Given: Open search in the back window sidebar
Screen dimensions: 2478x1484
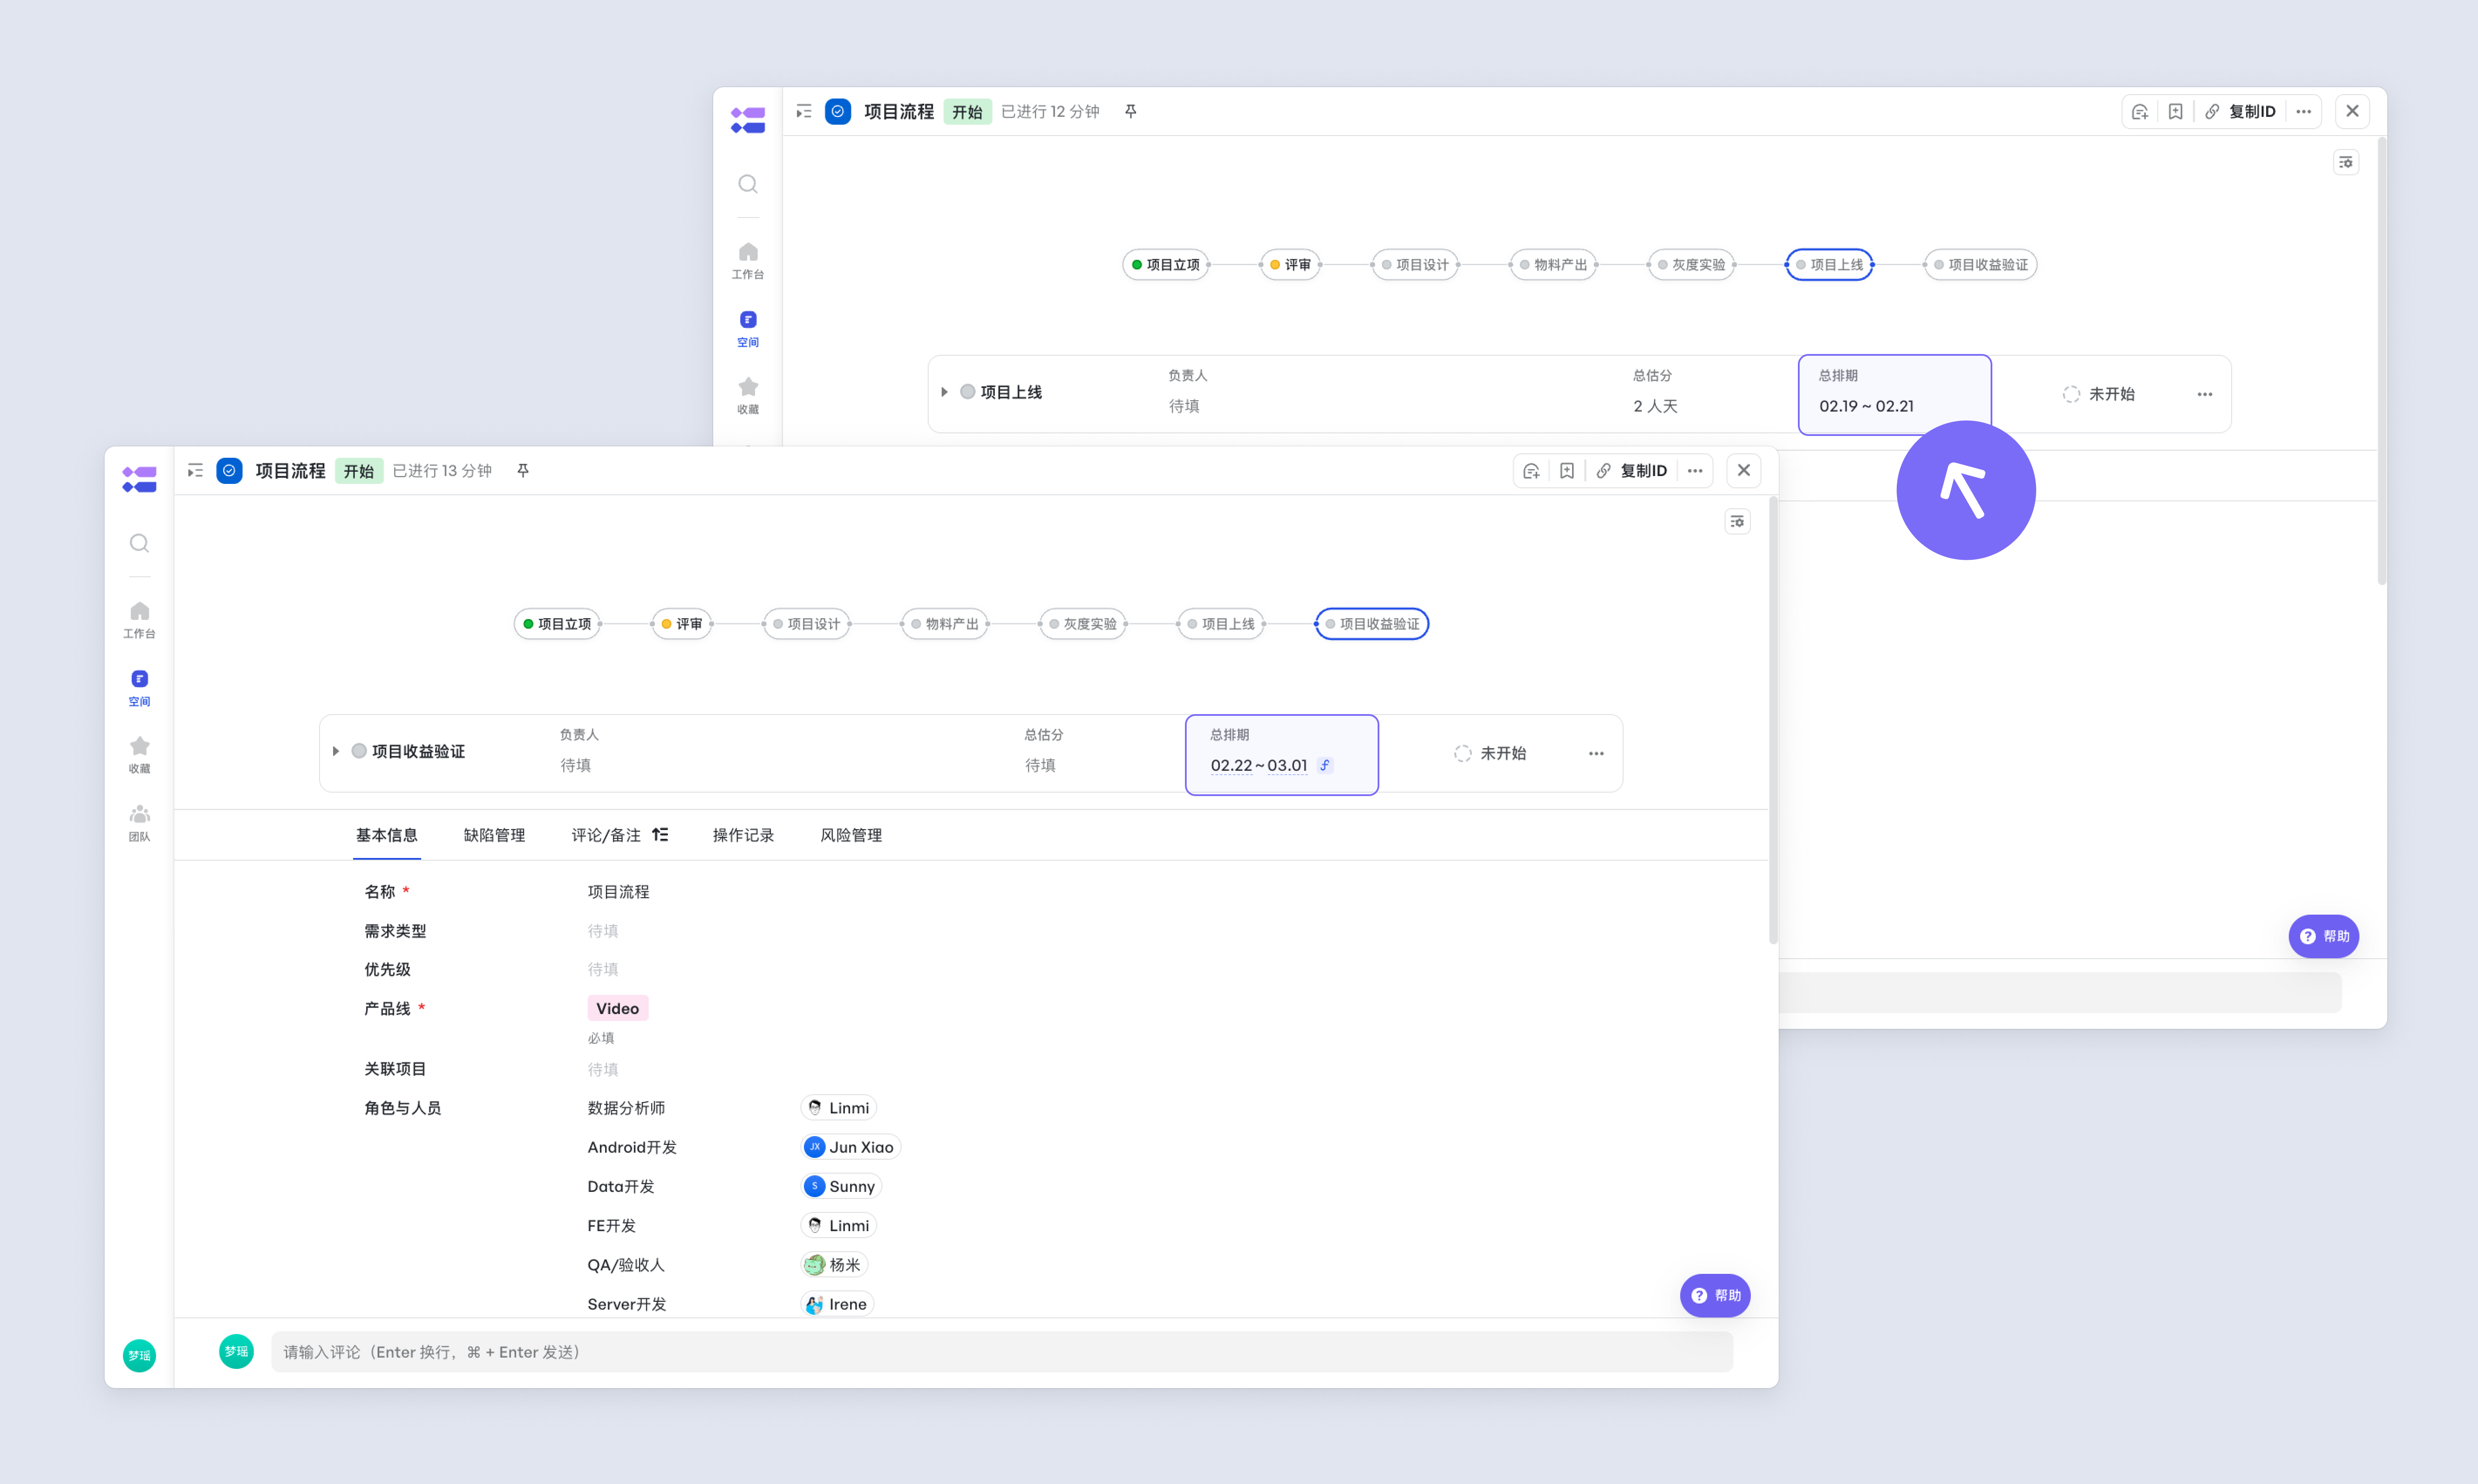Looking at the screenshot, I should (748, 184).
